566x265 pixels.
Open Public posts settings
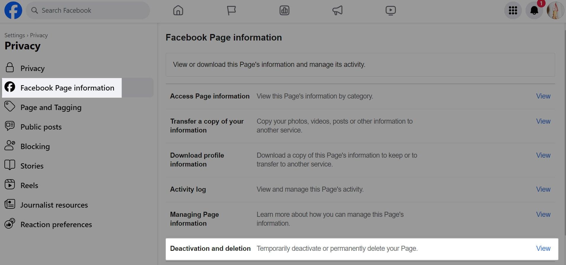click(x=41, y=127)
